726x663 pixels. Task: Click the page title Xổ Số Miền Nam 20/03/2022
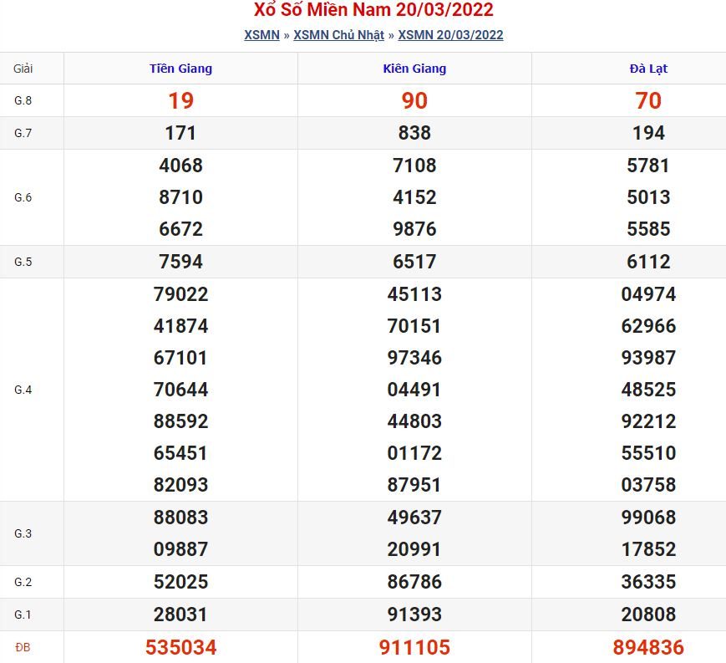pos(373,10)
